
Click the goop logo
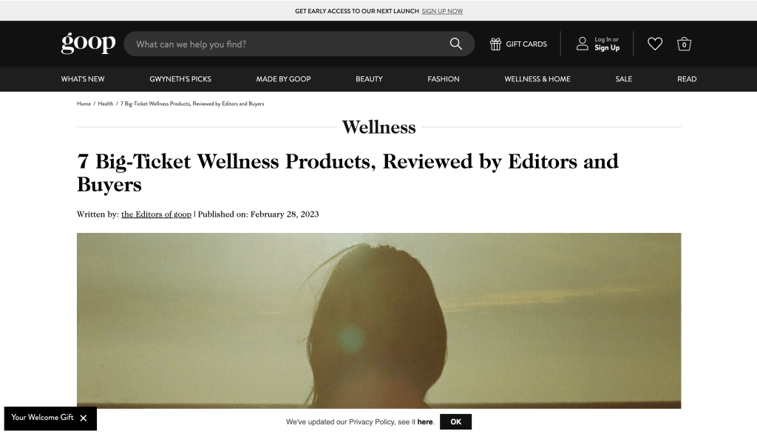point(89,44)
